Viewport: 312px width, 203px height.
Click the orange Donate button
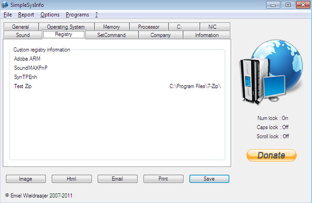271,155
